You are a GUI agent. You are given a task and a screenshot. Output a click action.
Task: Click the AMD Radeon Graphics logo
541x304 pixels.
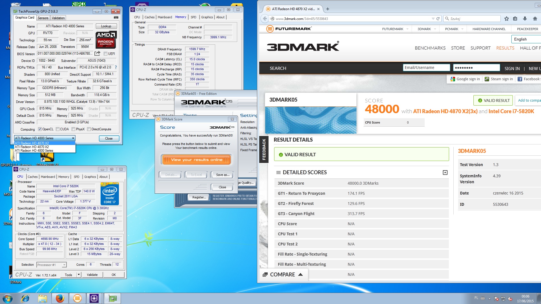click(x=106, y=40)
